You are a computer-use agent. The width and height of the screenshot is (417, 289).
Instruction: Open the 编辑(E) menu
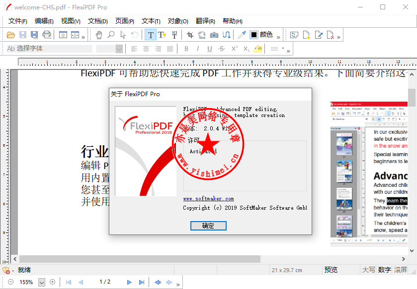tap(44, 21)
